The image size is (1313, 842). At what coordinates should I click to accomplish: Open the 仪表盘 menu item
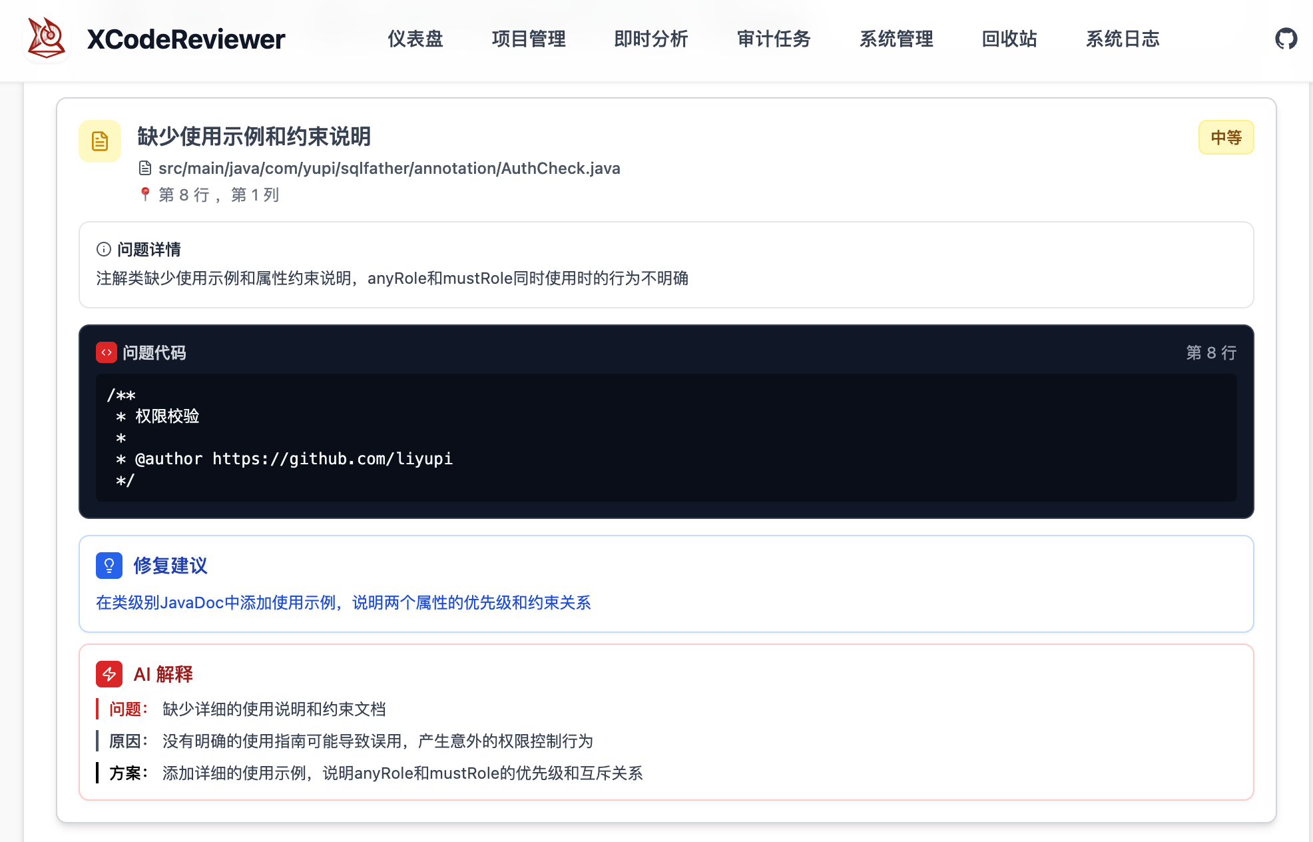pyautogui.click(x=415, y=39)
